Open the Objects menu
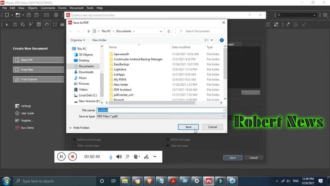330x186 pixels. point(32,8)
